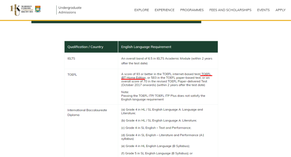The height and width of the screenshot is (157, 291).
Task: Open the PROGRAMMES menu
Action: point(192,10)
